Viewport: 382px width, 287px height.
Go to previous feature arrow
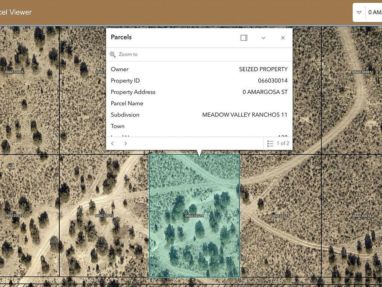click(x=112, y=143)
